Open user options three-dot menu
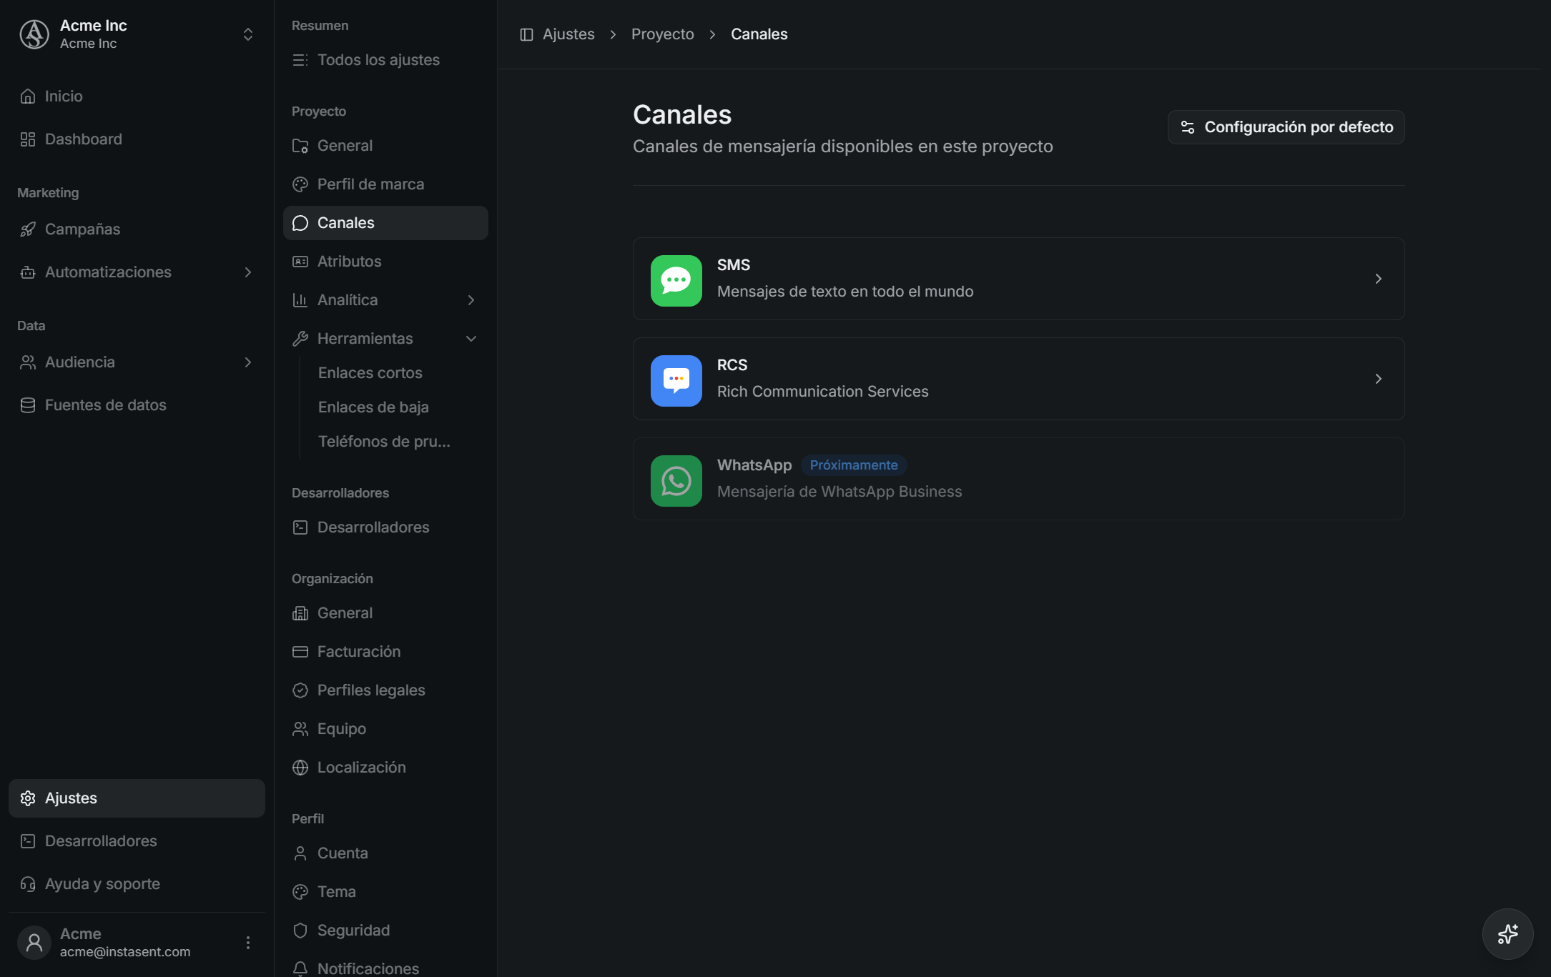The height and width of the screenshot is (977, 1551). tap(248, 942)
